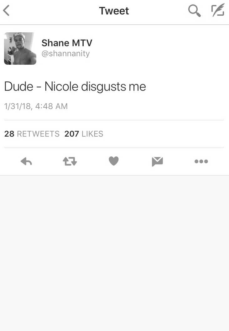This screenshot has width=229, height=331.
Task: Reply to the tweet using the arrow icon
Action: (x=26, y=161)
